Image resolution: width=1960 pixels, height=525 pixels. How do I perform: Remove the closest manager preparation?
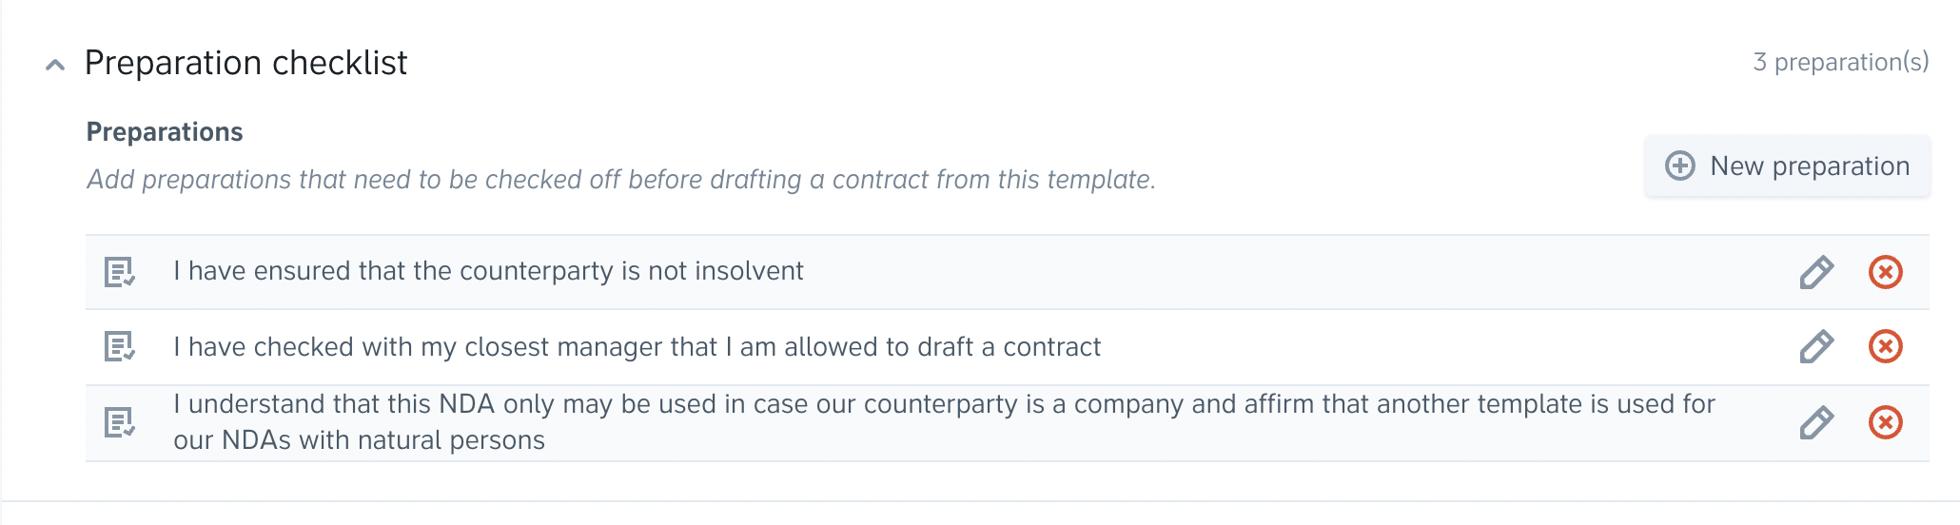pyautogui.click(x=1885, y=347)
